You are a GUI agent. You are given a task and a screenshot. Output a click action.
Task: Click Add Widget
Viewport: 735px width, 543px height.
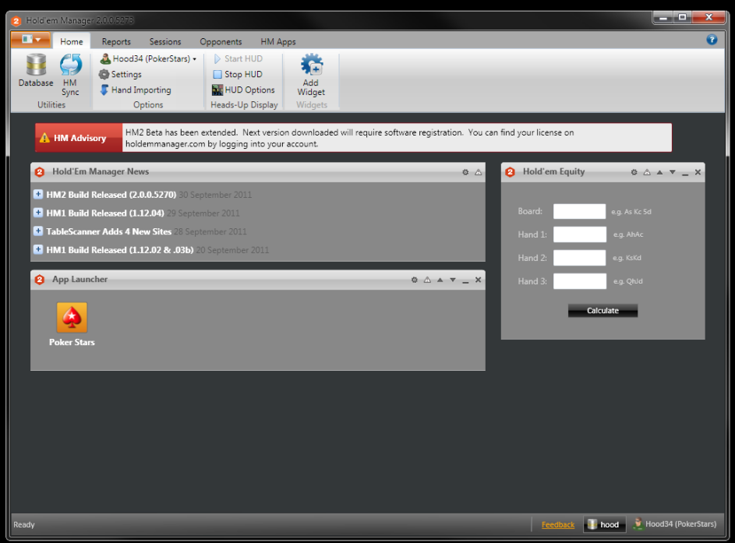(311, 75)
